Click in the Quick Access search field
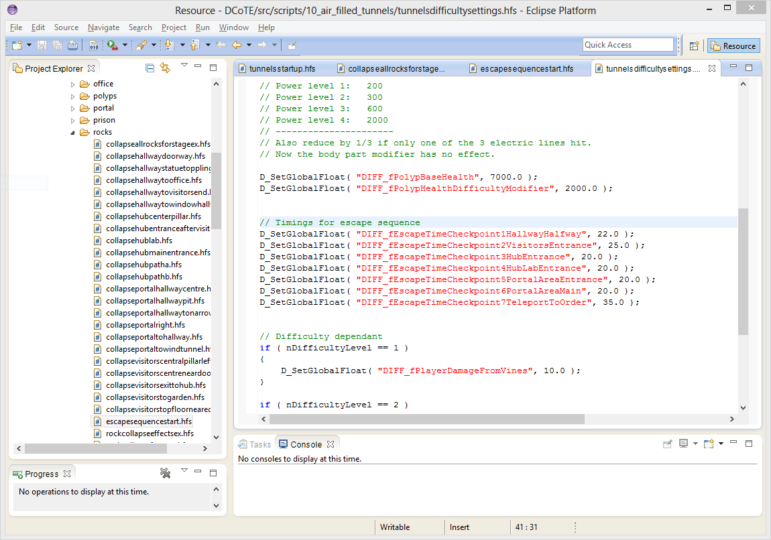The width and height of the screenshot is (771, 540). (627, 44)
